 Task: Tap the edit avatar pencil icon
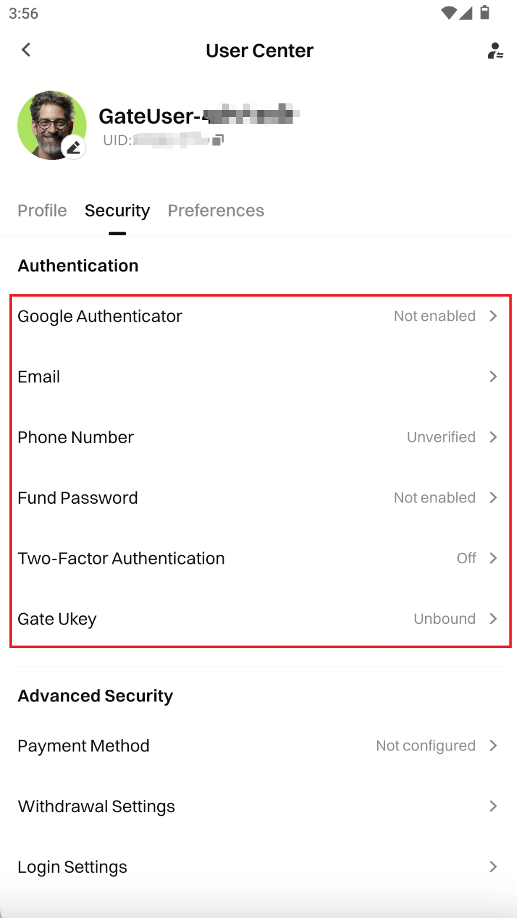[x=74, y=147]
